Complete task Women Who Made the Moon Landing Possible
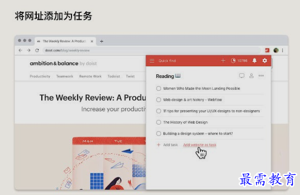This screenshot has width=300, height=195. coord(158,88)
